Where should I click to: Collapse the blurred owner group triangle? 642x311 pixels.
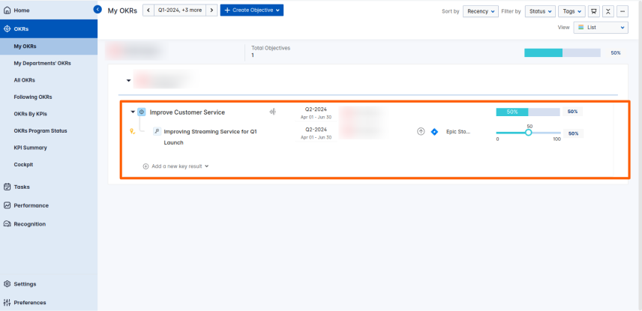(128, 81)
